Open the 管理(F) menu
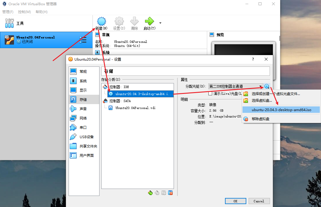Screen dimensions: 321x207 pos(8,12)
